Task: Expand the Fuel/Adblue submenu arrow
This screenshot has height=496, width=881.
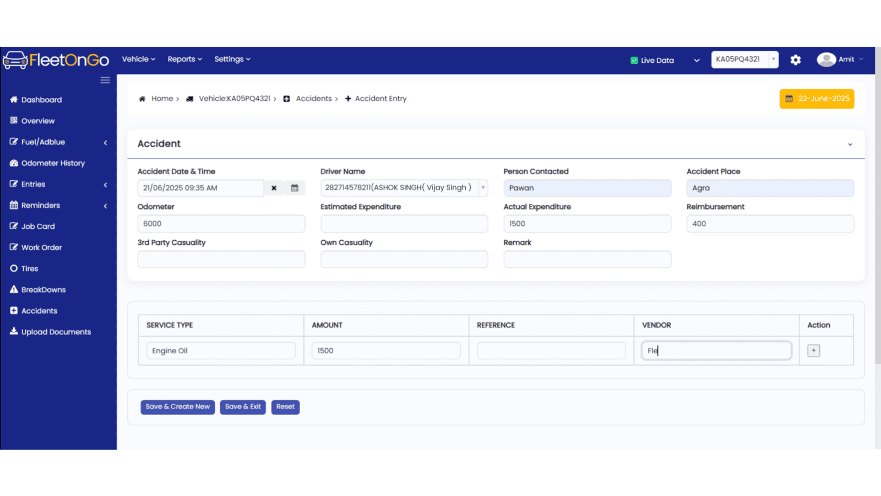Action: pyautogui.click(x=105, y=143)
